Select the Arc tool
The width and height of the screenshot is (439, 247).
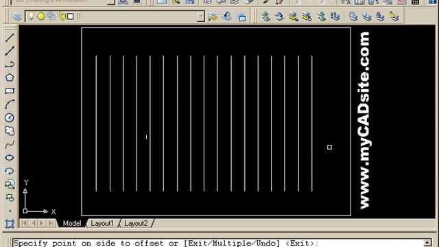[10, 104]
